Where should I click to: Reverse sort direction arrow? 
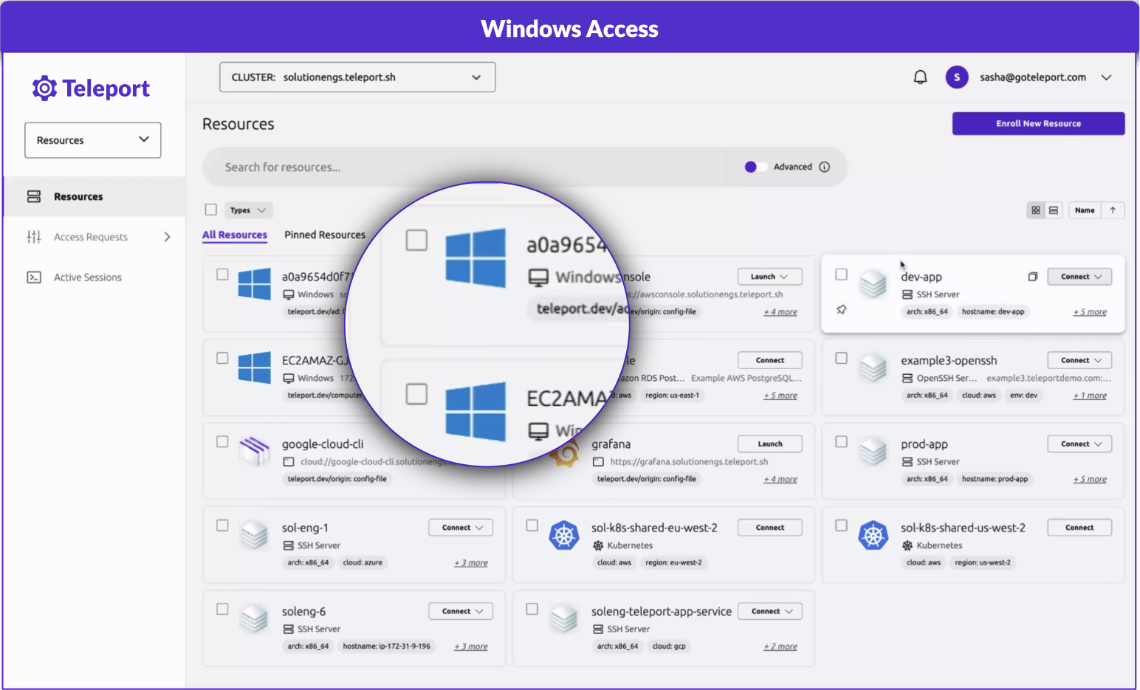click(x=1113, y=210)
